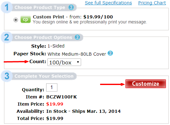This screenshot has width=170, height=125.
Task: Click the Choose Product Options header
Action: (x=43, y=37)
